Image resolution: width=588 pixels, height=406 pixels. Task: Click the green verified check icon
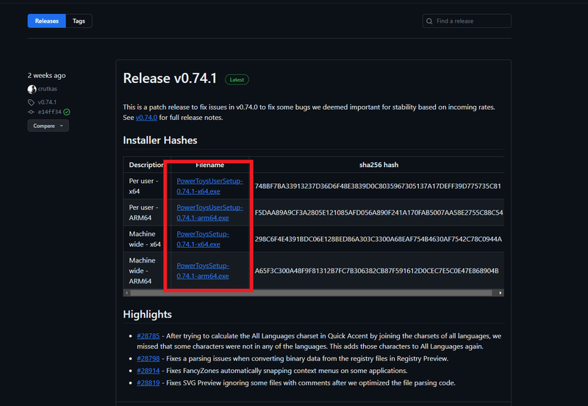[67, 112]
